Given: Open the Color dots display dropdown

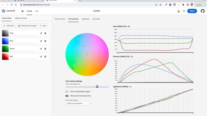Looking at the screenshot, I should (78, 103).
